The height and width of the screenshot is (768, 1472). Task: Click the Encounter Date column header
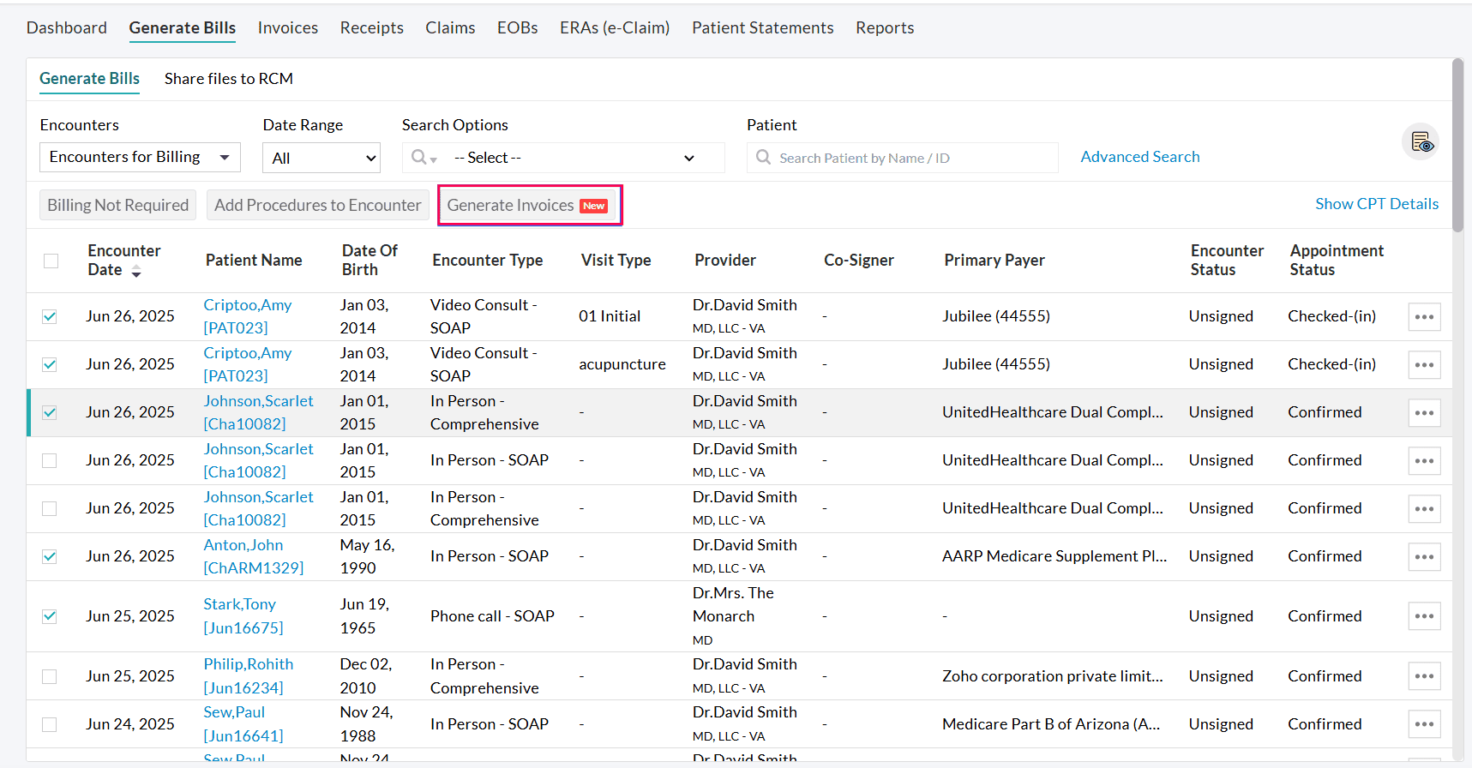124,261
